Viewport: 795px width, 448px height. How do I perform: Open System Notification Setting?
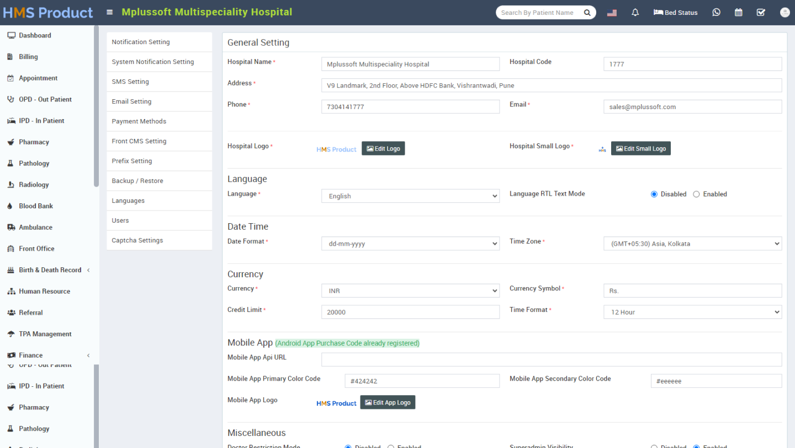159,62
